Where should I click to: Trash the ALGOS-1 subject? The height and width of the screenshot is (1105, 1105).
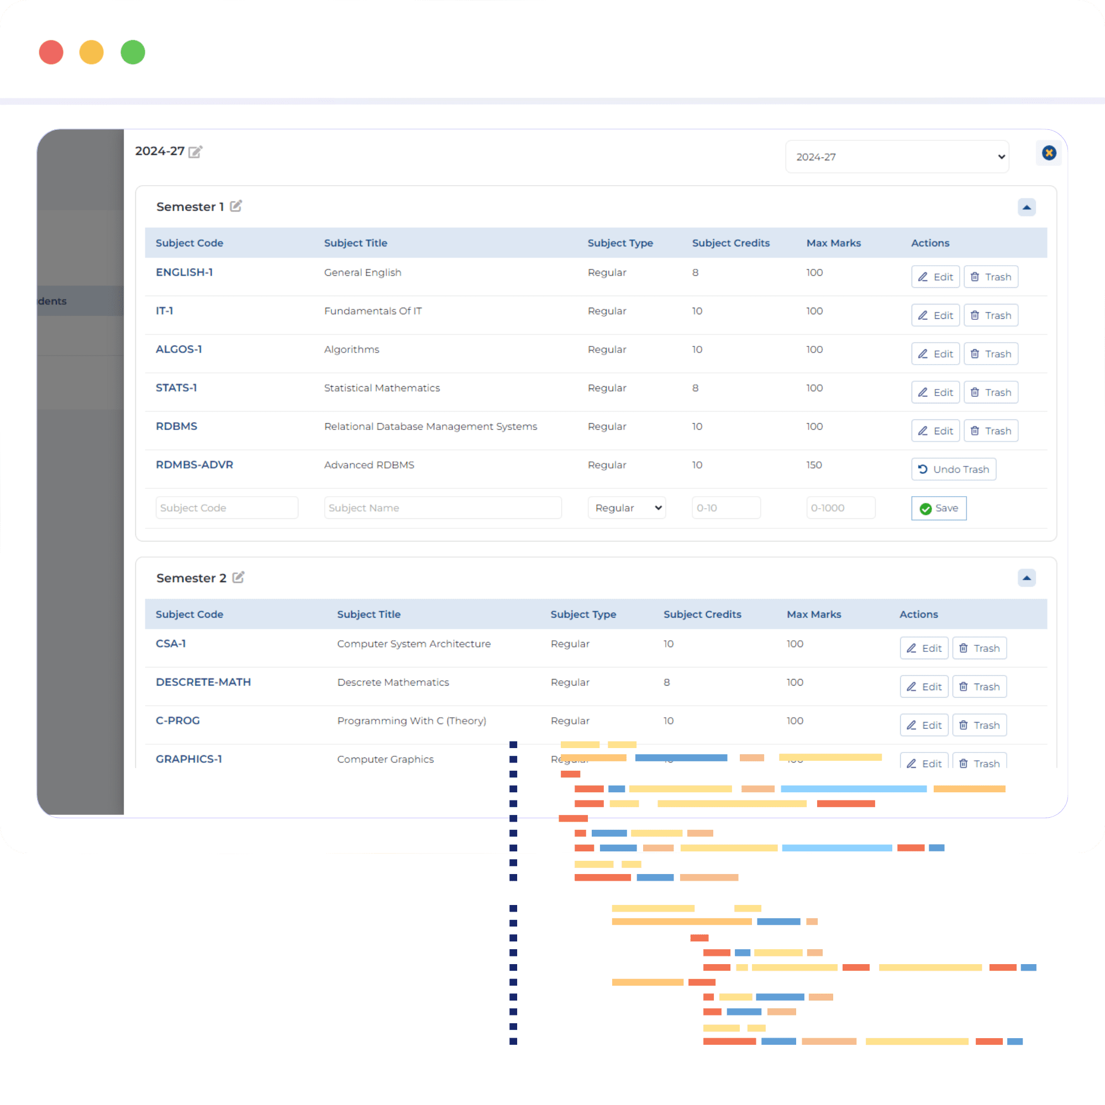coord(991,354)
